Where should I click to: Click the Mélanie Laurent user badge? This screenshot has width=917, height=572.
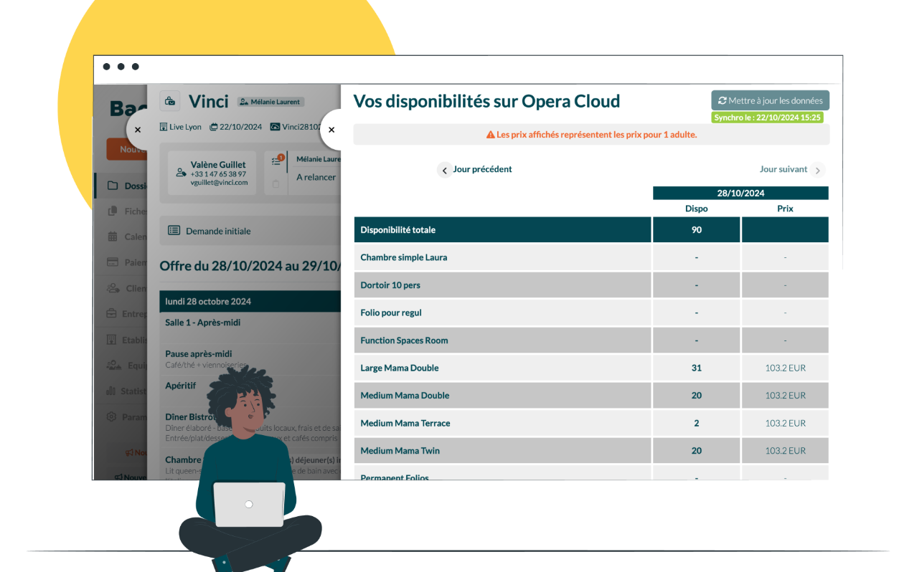(271, 102)
